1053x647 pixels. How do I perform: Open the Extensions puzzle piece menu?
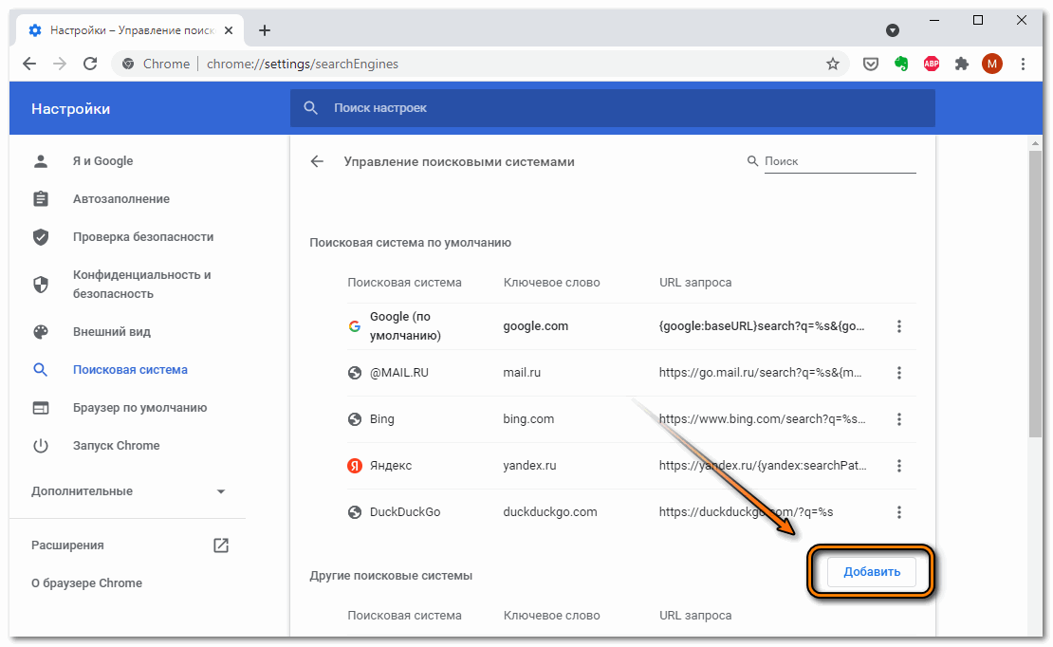(x=962, y=64)
